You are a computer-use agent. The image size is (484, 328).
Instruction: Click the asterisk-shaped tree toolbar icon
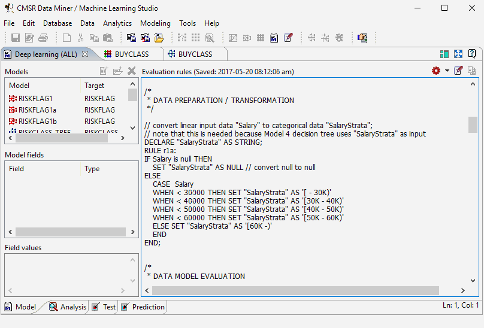point(339,38)
